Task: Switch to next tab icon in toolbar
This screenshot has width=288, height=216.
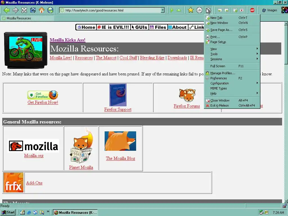Action: pos(226,10)
